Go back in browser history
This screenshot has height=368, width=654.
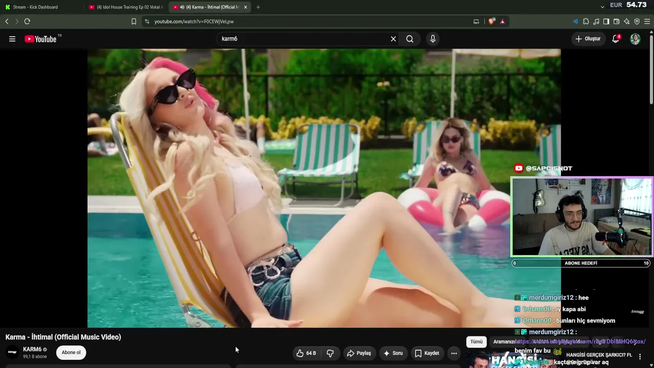pyautogui.click(x=7, y=21)
